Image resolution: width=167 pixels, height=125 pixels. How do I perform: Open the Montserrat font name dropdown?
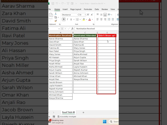(x=78, y=15)
